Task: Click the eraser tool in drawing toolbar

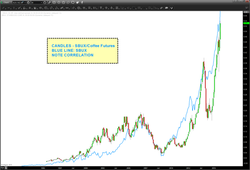Action: point(161,8)
